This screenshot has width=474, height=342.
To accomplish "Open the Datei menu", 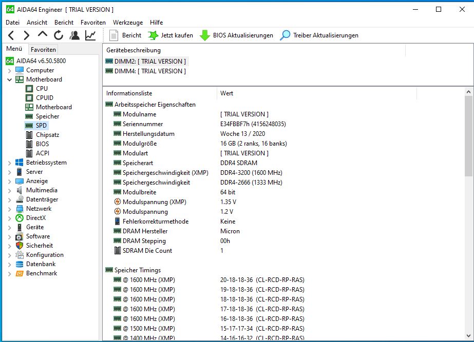I will [12, 23].
